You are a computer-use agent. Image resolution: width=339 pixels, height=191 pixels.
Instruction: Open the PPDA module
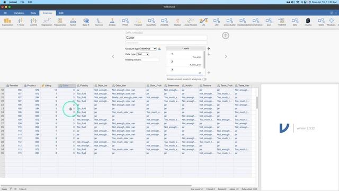coord(125,22)
